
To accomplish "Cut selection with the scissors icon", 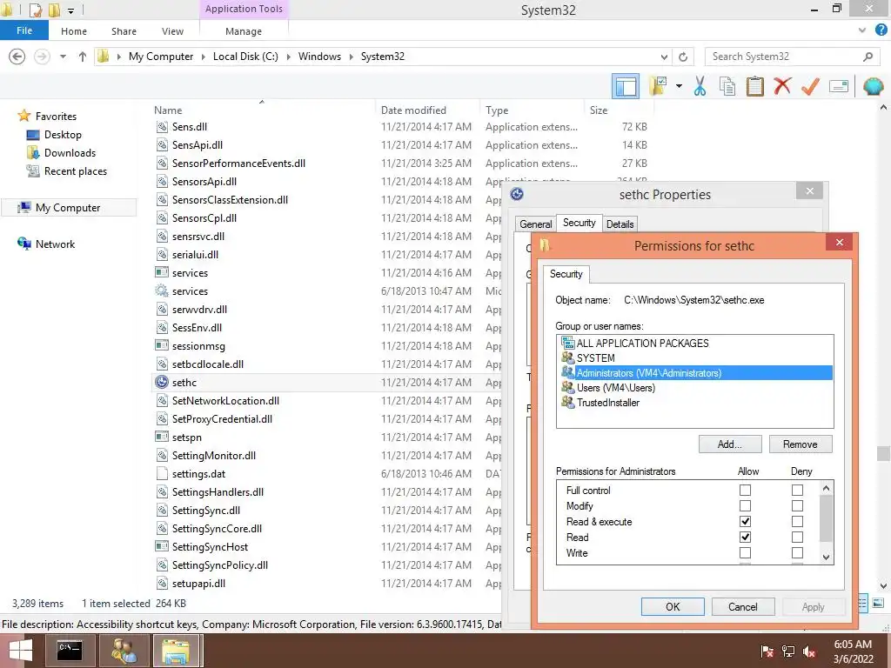I will [700, 86].
